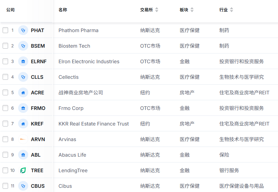Click the 名称 column header
Viewport: 278px width, 192px height.
click(x=63, y=10)
